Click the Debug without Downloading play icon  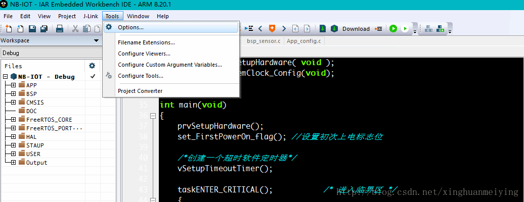tap(405, 29)
